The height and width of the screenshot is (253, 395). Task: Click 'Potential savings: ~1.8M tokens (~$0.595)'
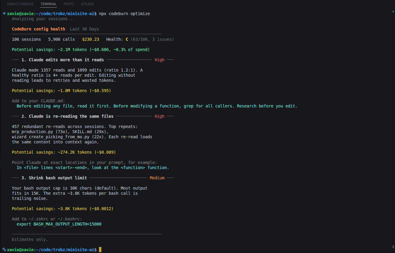[x=61, y=91]
